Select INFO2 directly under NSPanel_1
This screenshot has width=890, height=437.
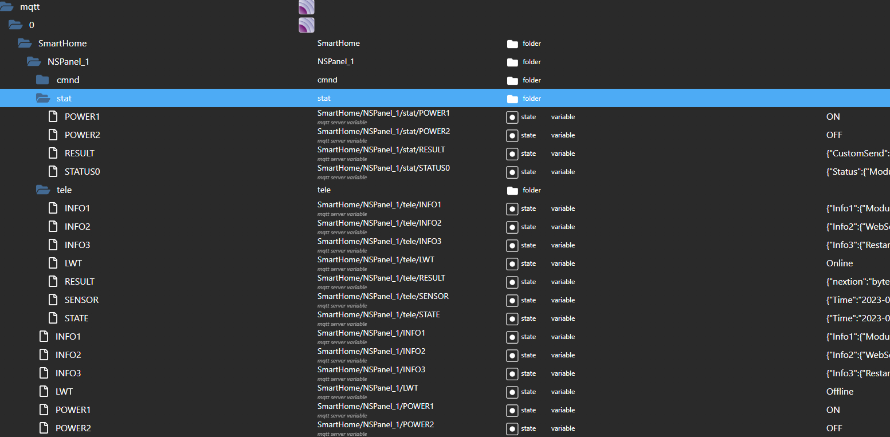pyautogui.click(x=68, y=355)
